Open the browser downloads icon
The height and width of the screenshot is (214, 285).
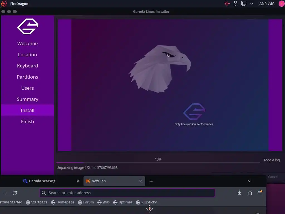pos(240,193)
